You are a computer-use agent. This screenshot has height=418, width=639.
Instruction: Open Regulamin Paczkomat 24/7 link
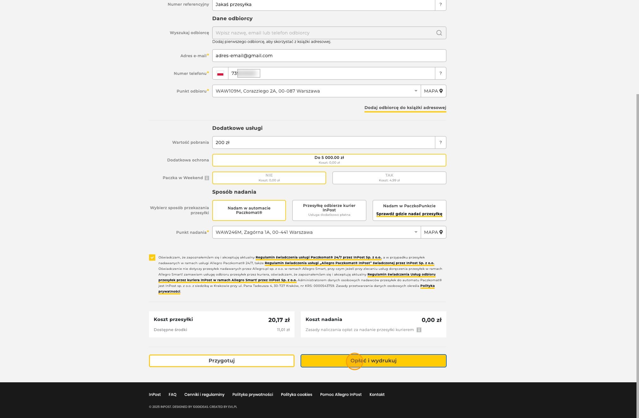point(319,257)
